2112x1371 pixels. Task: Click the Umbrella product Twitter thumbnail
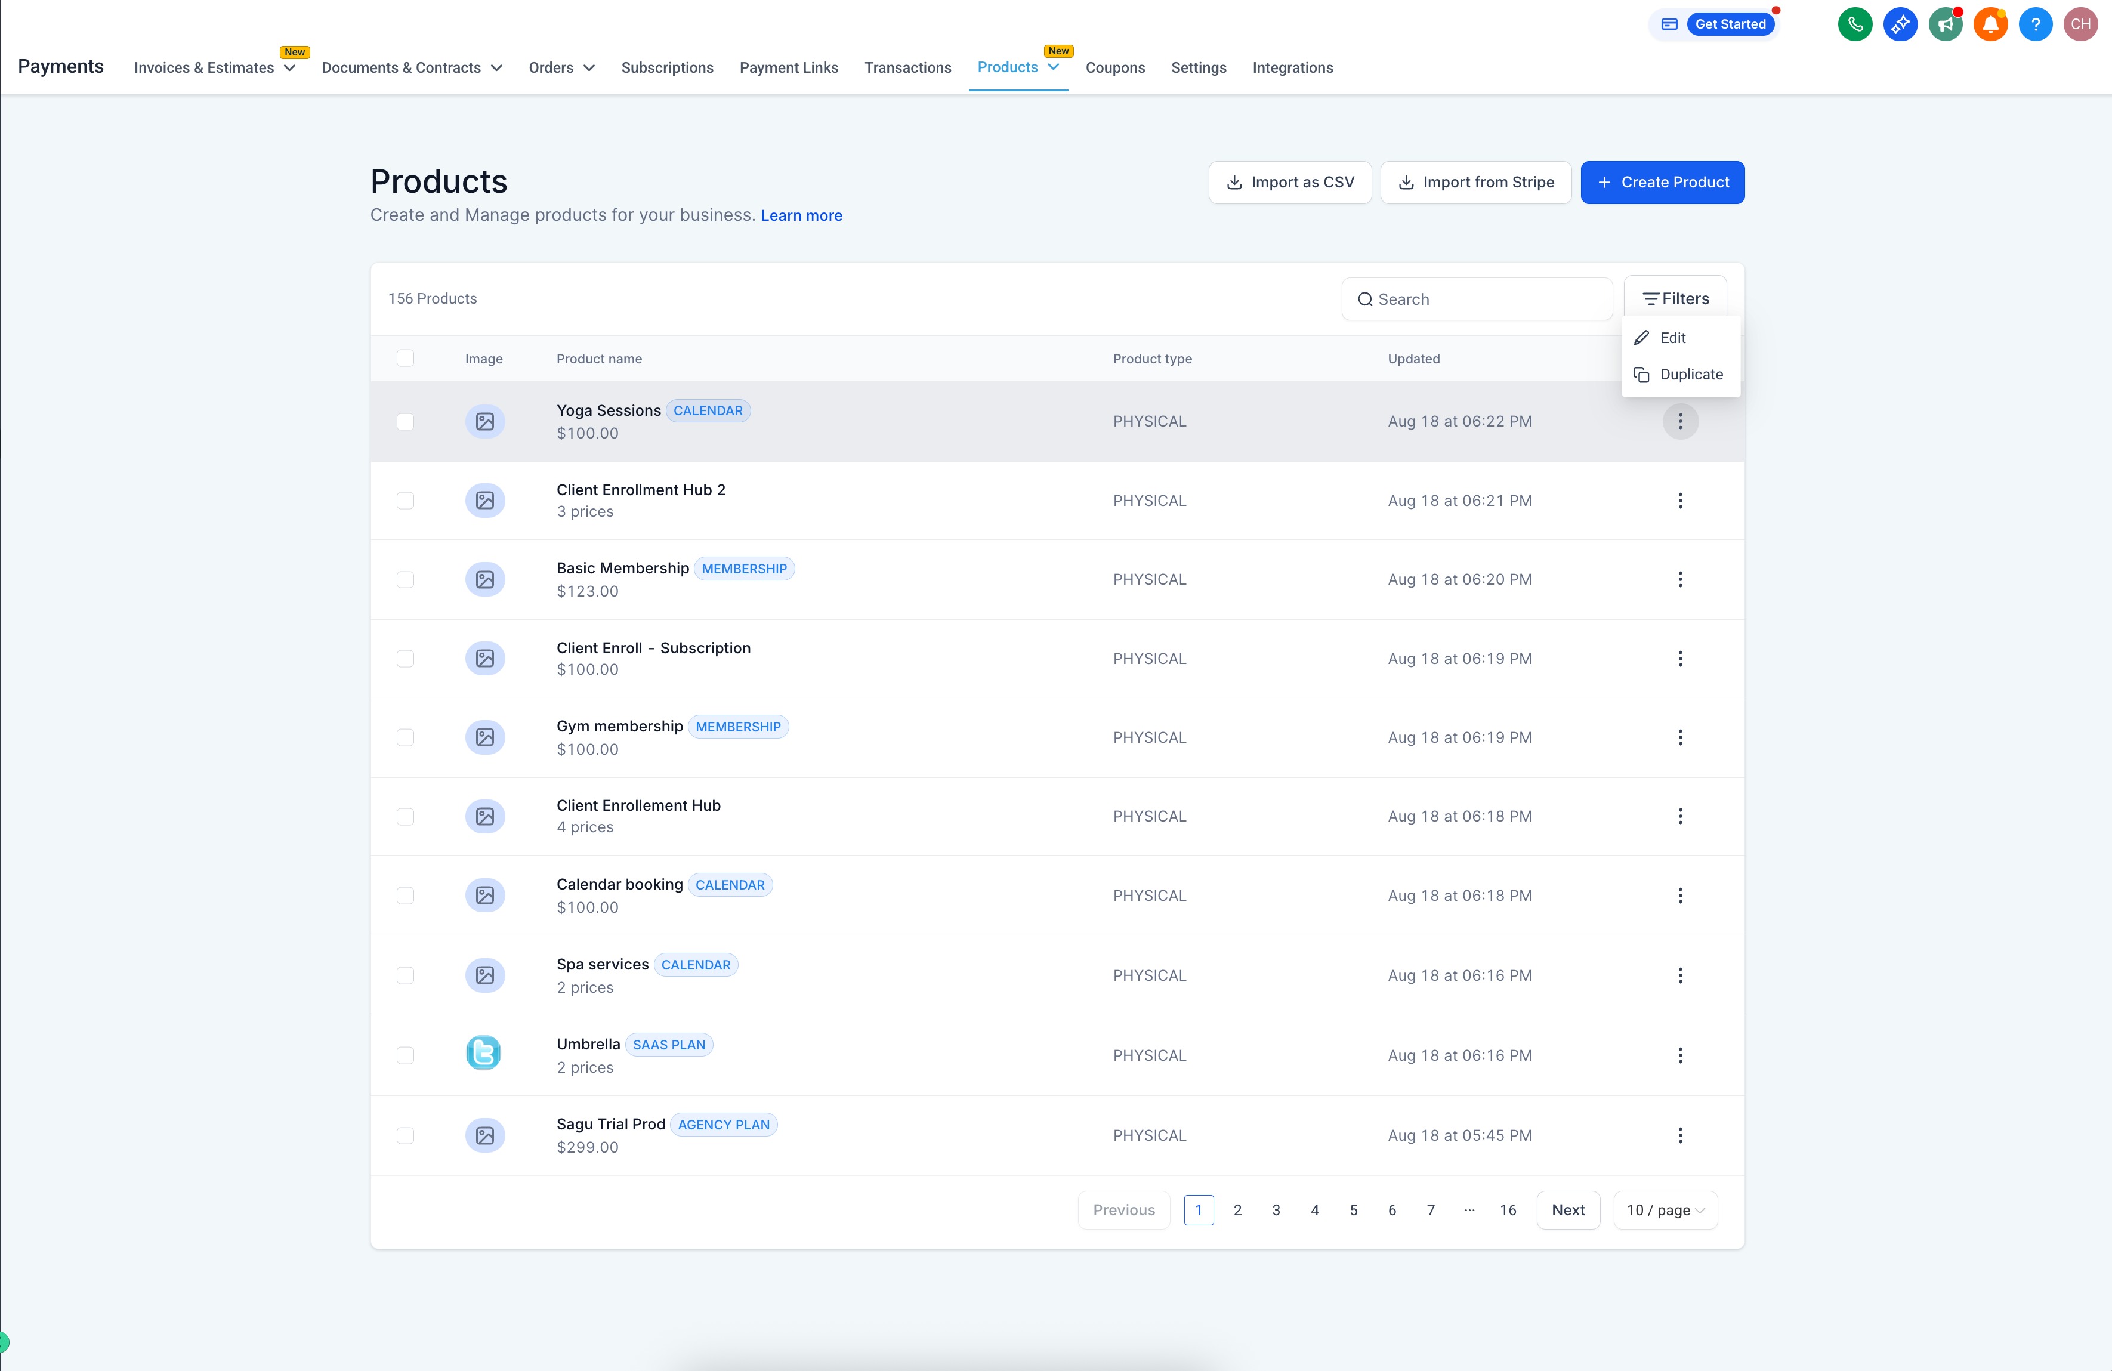click(484, 1054)
